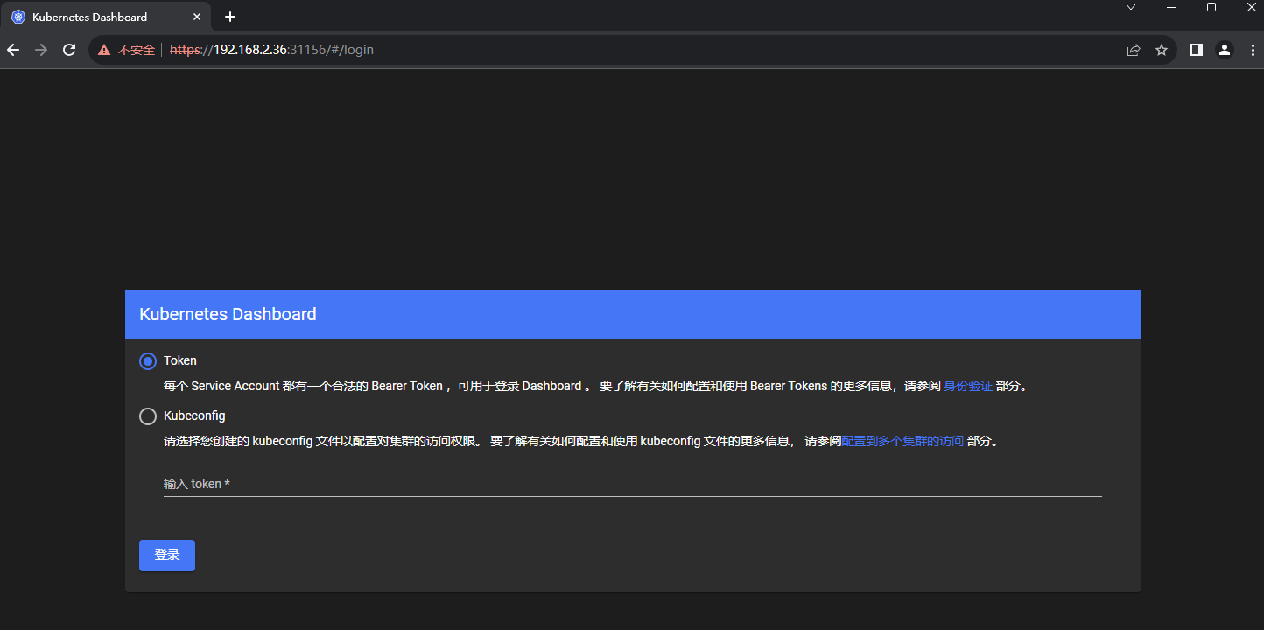1264x630 pixels.
Task: Click the address bar URL
Action: [x=271, y=50]
